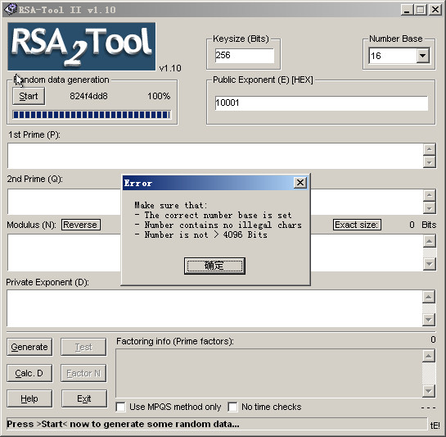Click the Private Exponent (D) text box
This screenshot has width=446, height=437.
(214, 308)
